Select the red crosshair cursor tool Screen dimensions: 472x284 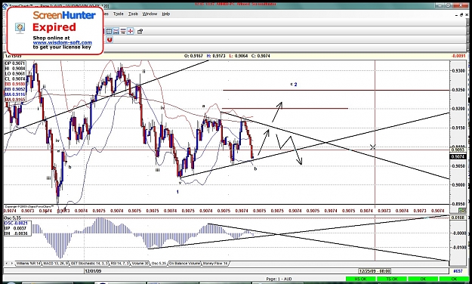[131, 31]
